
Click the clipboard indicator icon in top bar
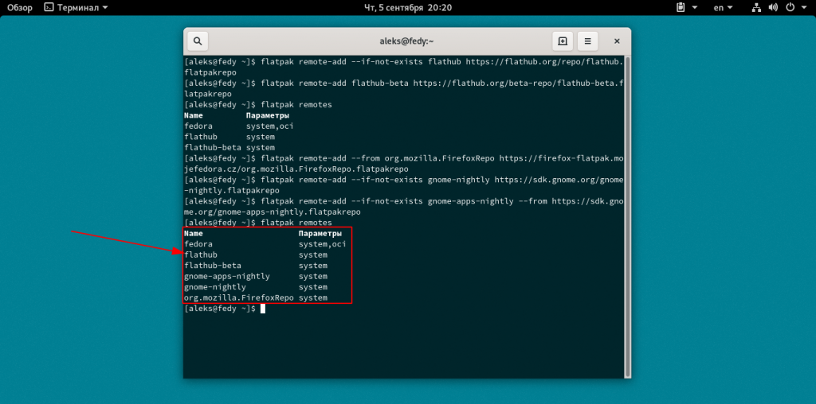[681, 7]
